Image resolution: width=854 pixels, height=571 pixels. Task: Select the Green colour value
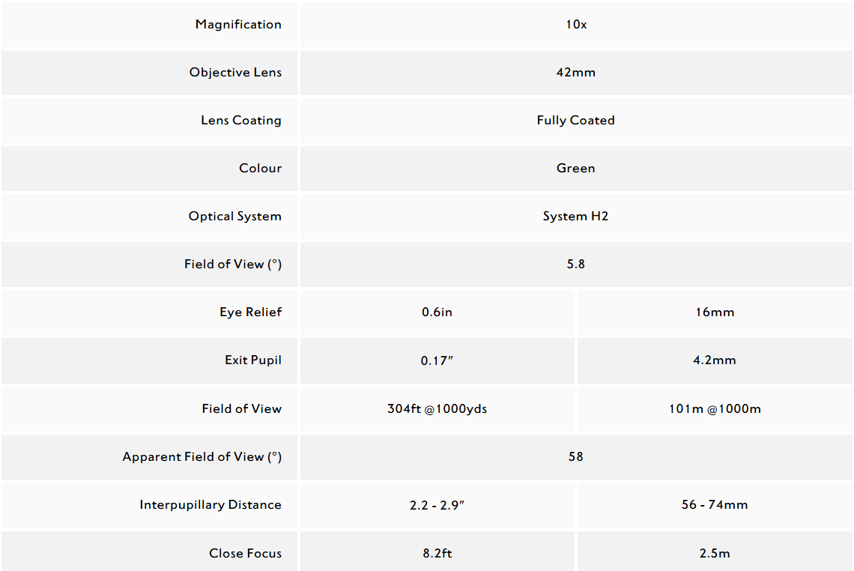(x=575, y=169)
